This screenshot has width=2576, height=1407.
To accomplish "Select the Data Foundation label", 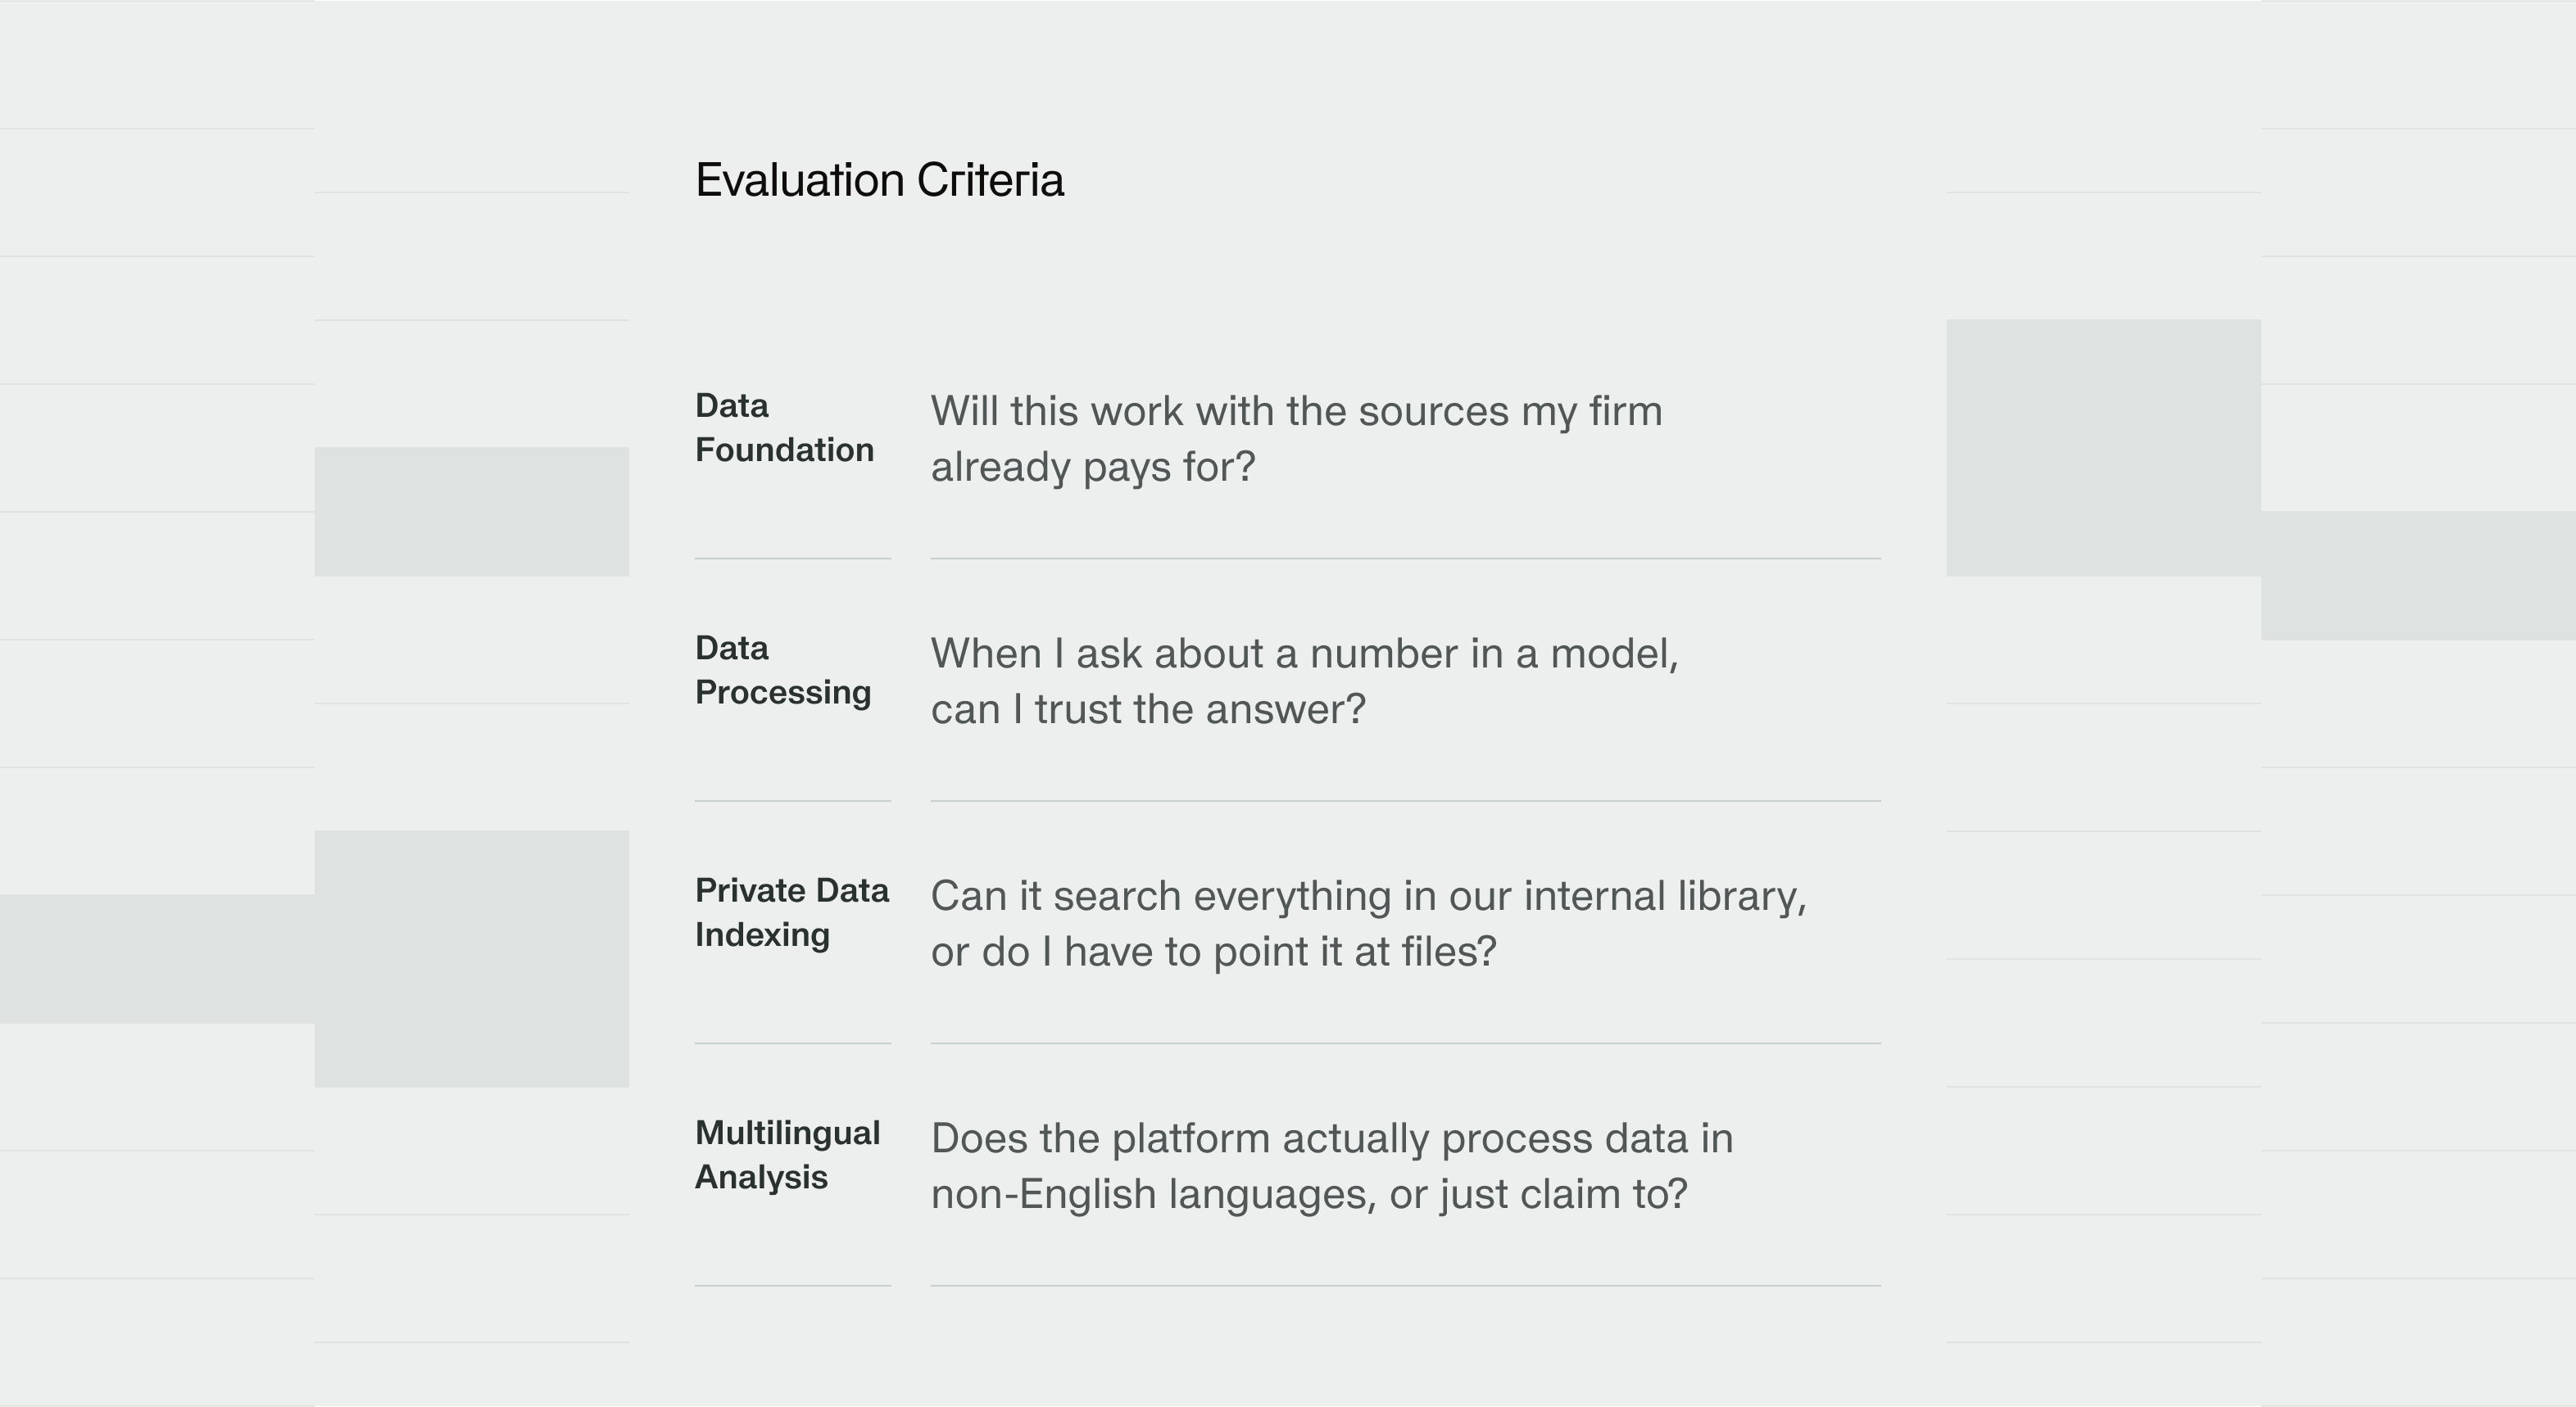I will coord(784,428).
